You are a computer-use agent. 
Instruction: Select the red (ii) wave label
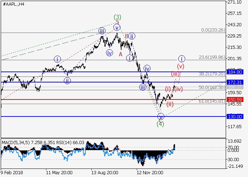[x=170, y=104]
